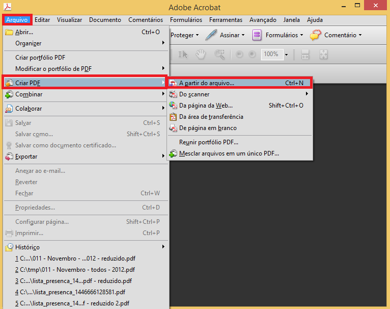Choose A partir do arquivo menu entry
This screenshot has width=390, height=309.
pos(240,83)
